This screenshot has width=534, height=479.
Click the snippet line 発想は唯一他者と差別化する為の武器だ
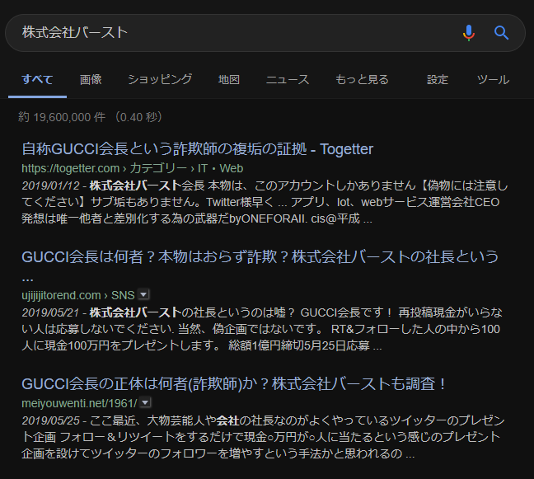pos(125,218)
